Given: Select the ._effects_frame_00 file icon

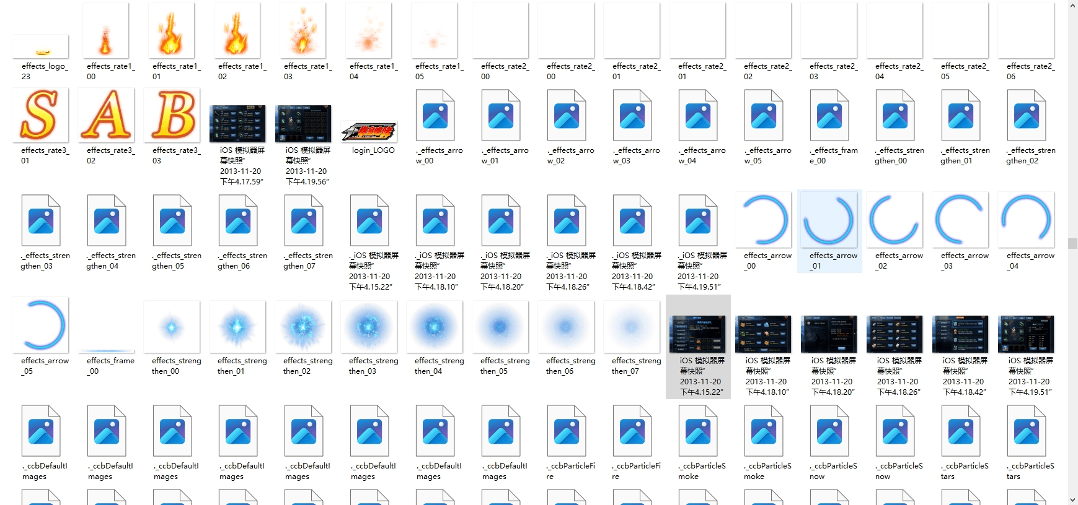Looking at the screenshot, I should [x=829, y=116].
